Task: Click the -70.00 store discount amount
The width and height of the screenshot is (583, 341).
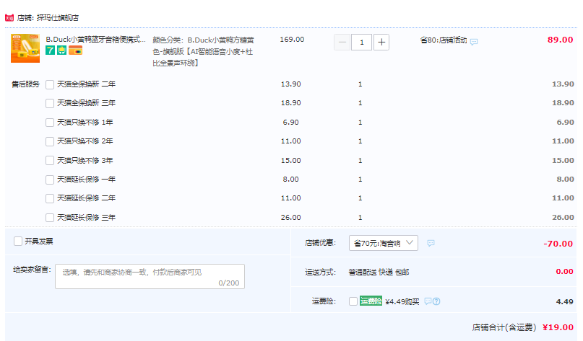Action: 558,244
